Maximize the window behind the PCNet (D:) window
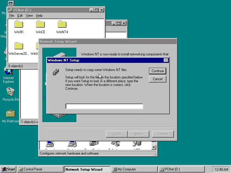The width and height of the screenshot is (231, 173). click(x=119, y=23)
